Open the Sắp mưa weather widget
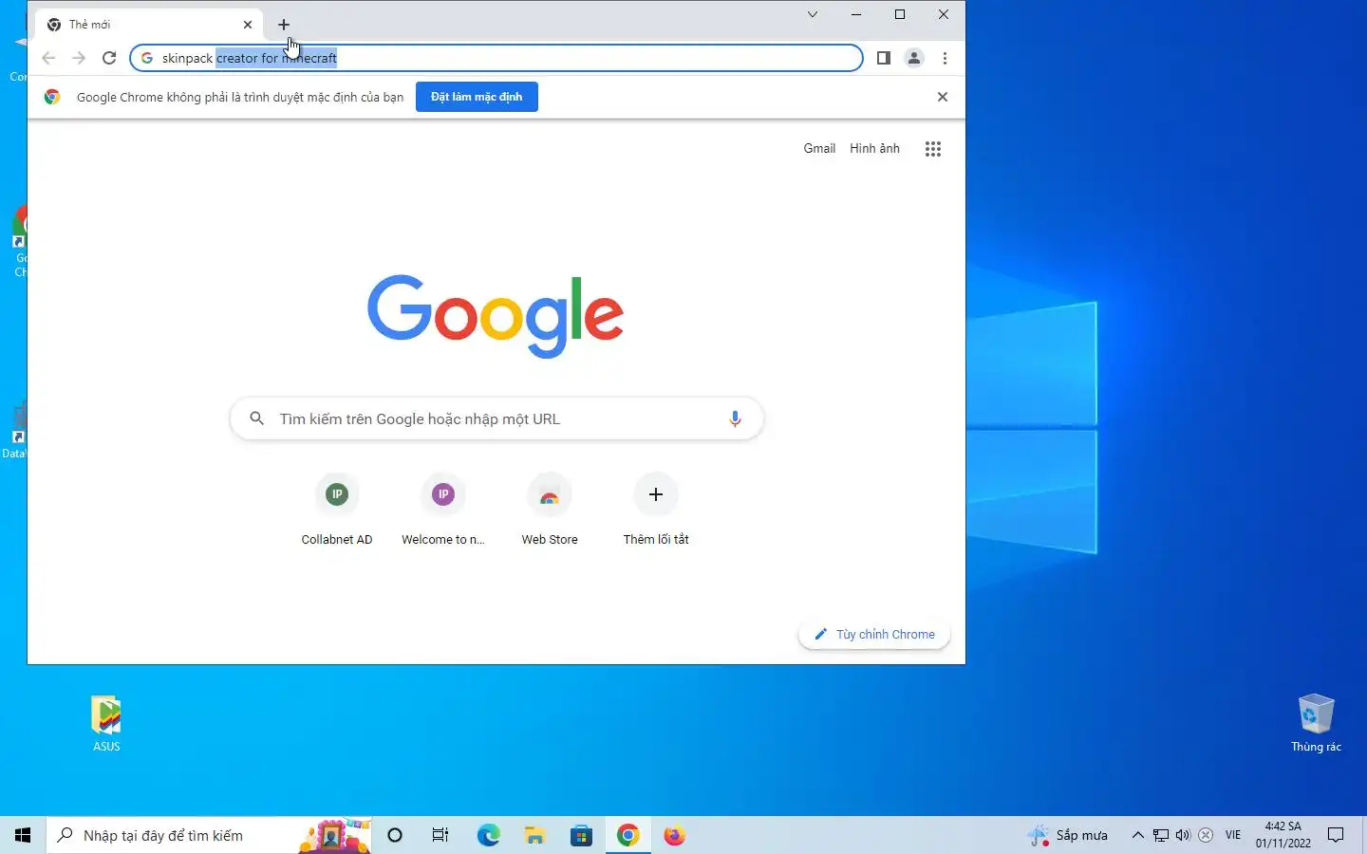Screen dimensions: 1367x854 (x=1068, y=835)
